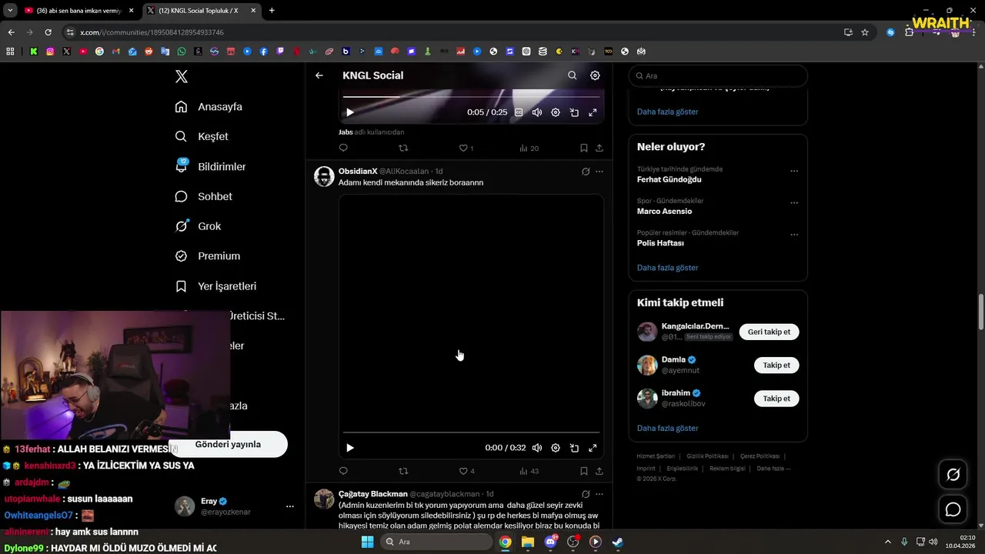Bookmark the Jabs video post

click(x=583, y=148)
